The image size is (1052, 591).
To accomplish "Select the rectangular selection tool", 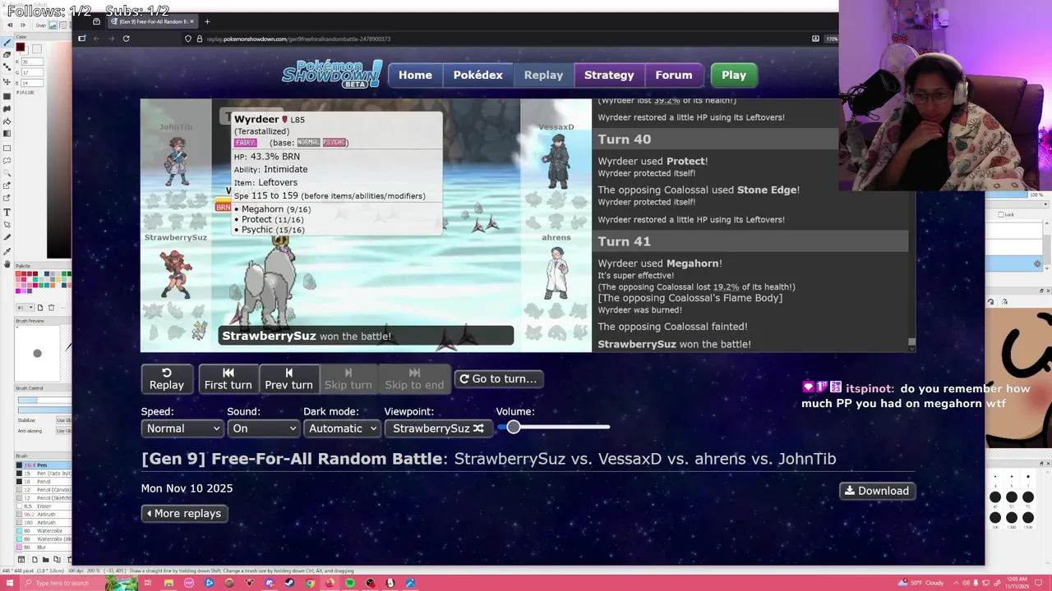I will pyautogui.click(x=7, y=148).
